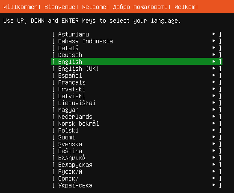The image size is (234, 193).
Task: Click the arrow beside Српски
Action: (214, 178)
